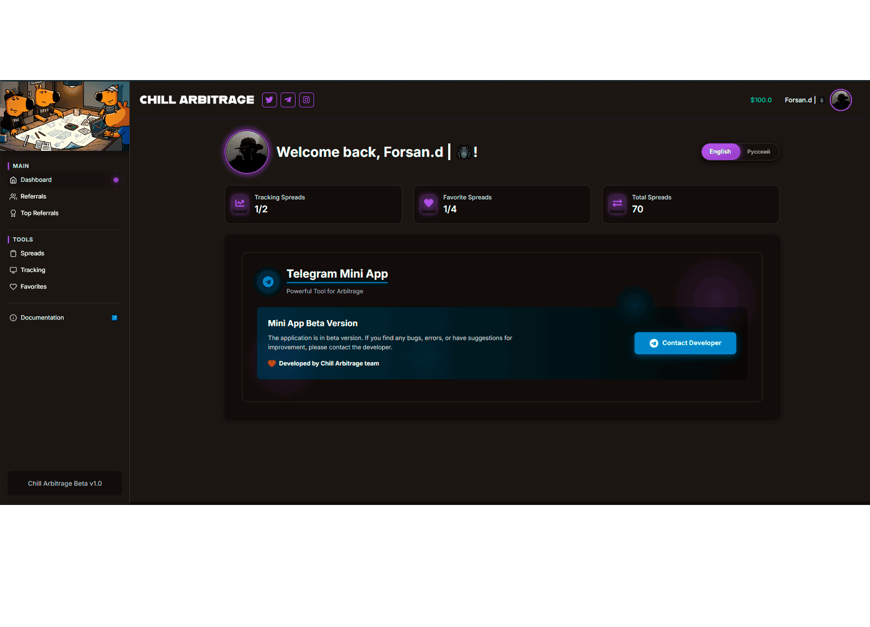Viewport: 870px width, 627px height.
Task: Click the Favorite Spreads heart icon
Action: [x=429, y=204]
